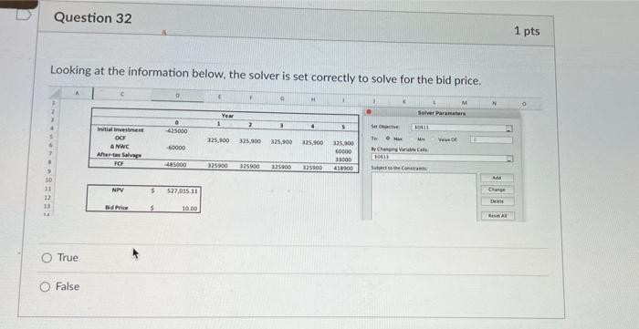Click the Change constraint button
This screenshot has width=639, height=329.
pos(497,190)
